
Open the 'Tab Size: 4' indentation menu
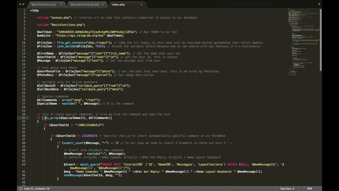(287, 189)
